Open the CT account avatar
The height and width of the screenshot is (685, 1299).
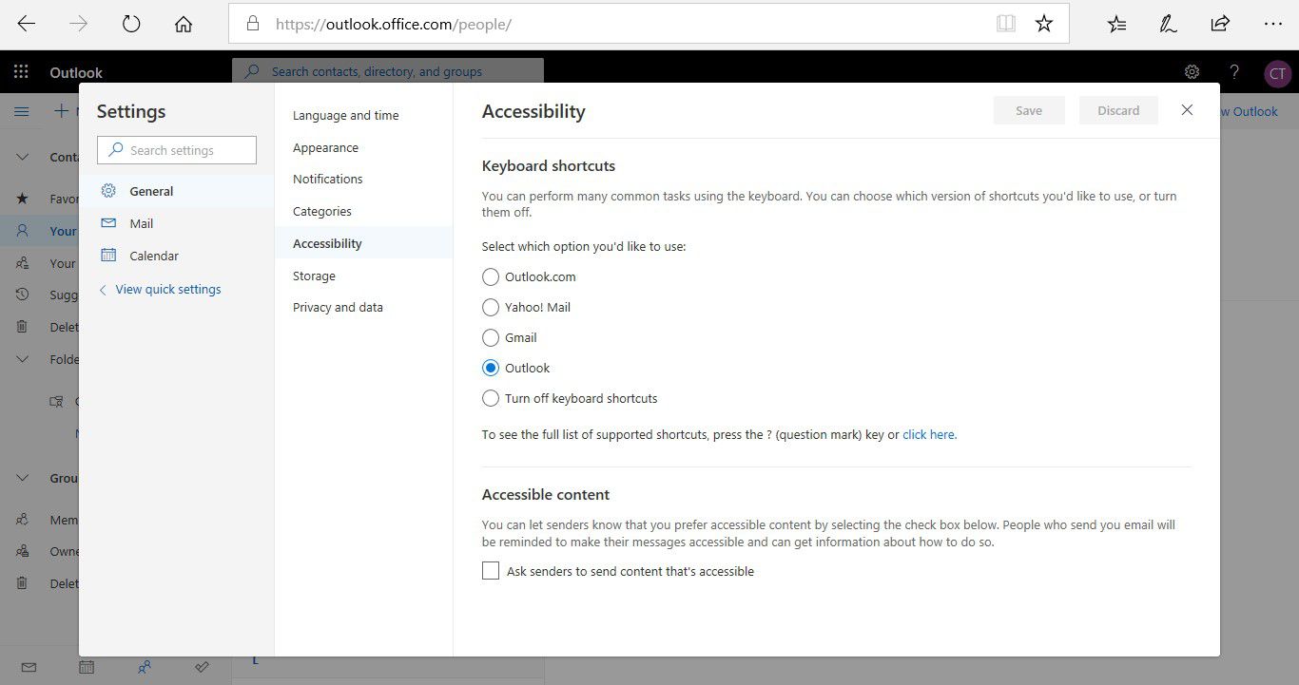(1277, 73)
